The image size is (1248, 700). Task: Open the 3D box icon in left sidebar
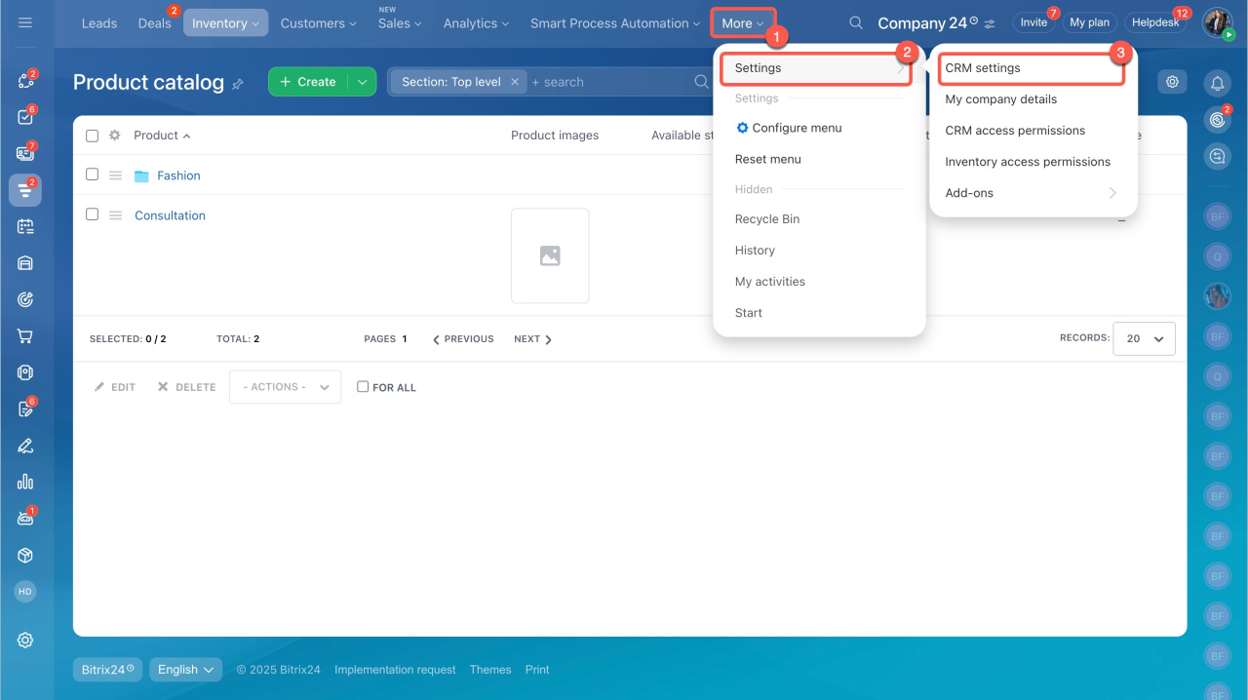[25, 555]
